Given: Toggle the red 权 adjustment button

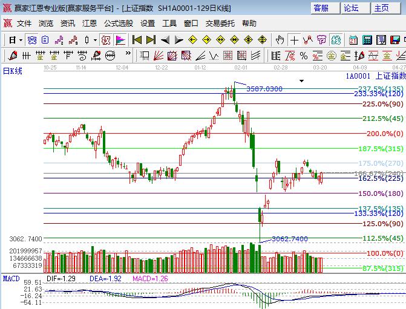Looking at the screenshot, I should click(x=106, y=40).
